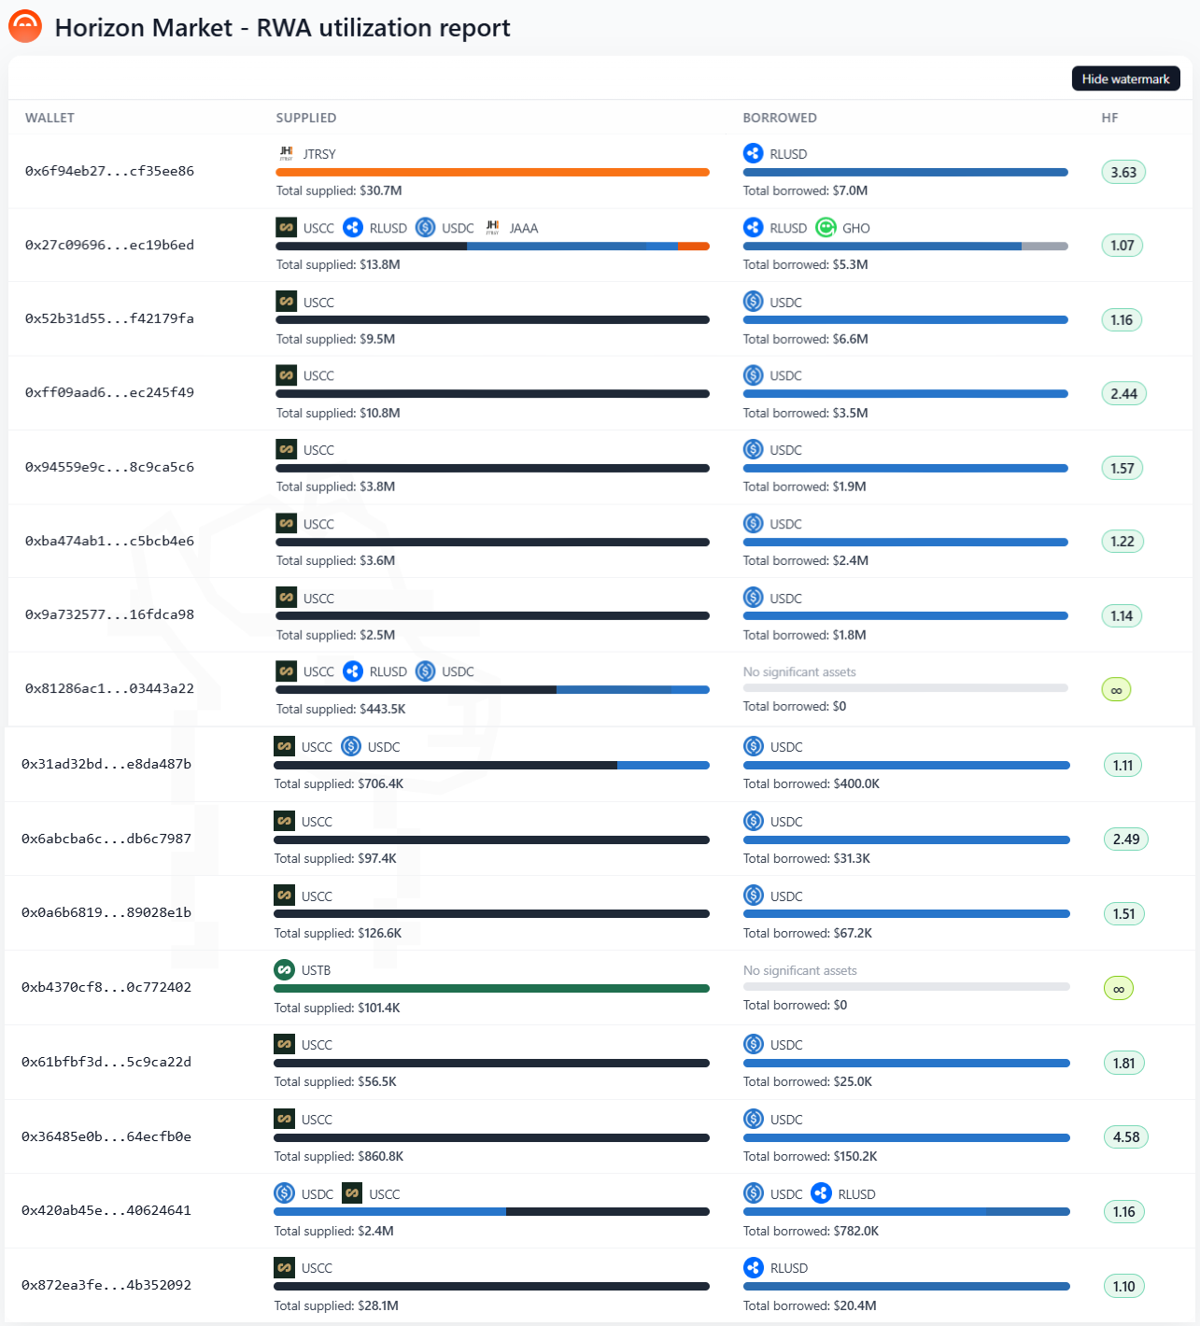This screenshot has width=1200, height=1326.
Task: Open wallet address 0xb4370cf8...0c772402
Action: (106, 987)
